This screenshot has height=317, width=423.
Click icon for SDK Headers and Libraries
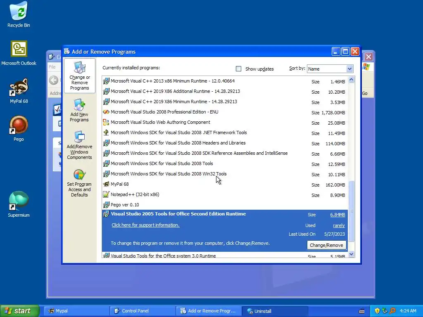tap(106, 143)
